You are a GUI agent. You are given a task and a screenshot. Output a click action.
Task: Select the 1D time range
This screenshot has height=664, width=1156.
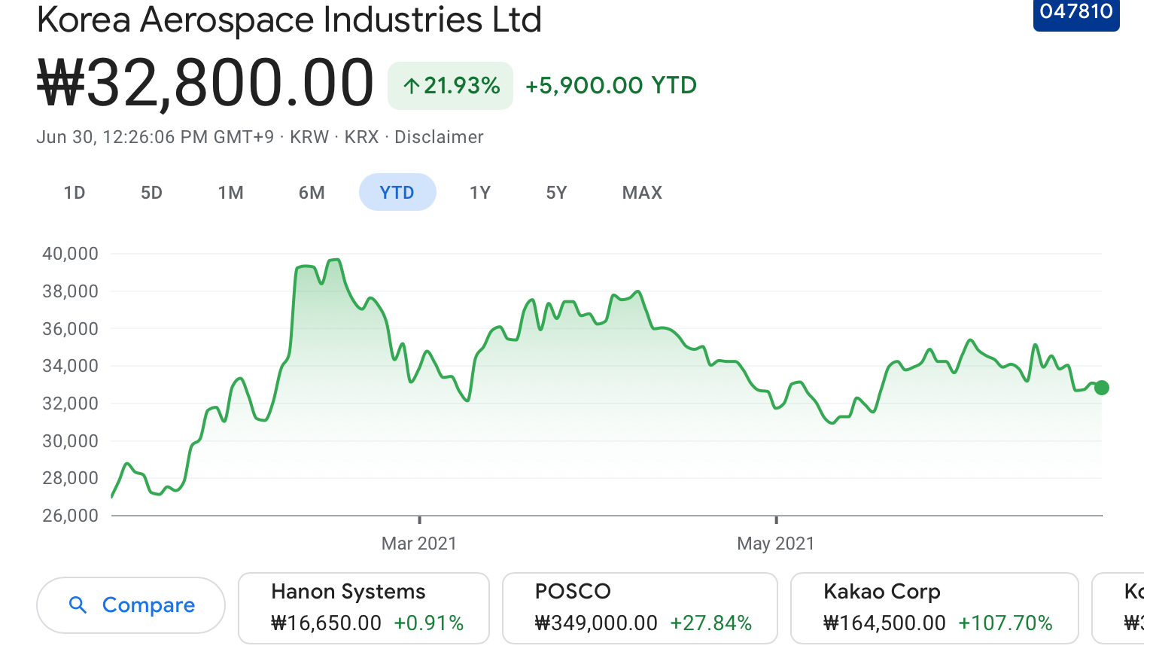point(75,193)
